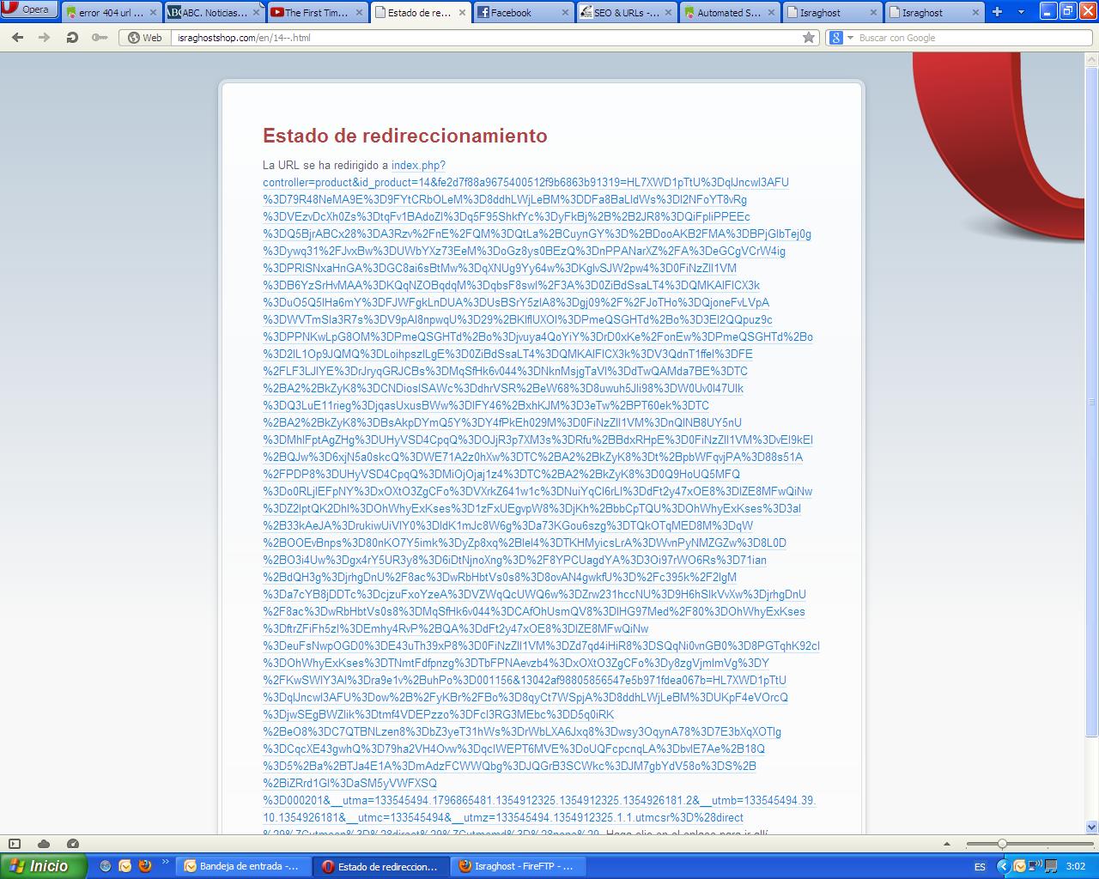Close the Facebook tab
Viewport: 1099px width, 879px height.
click(x=565, y=13)
